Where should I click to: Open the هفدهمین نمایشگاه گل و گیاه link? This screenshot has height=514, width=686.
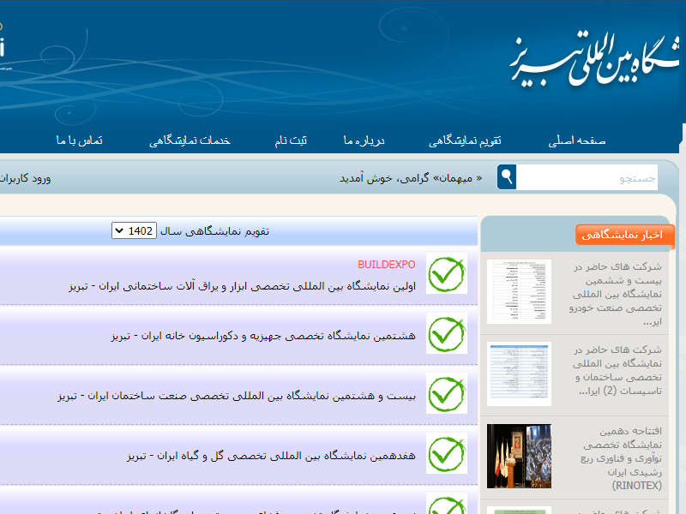[271, 456]
